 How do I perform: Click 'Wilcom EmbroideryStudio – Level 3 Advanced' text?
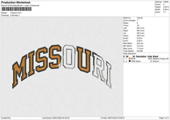pos(20,6)
